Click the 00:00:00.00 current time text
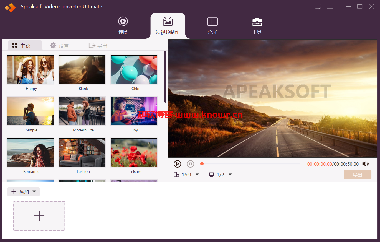The image size is (380, 242). coord(320,164)
